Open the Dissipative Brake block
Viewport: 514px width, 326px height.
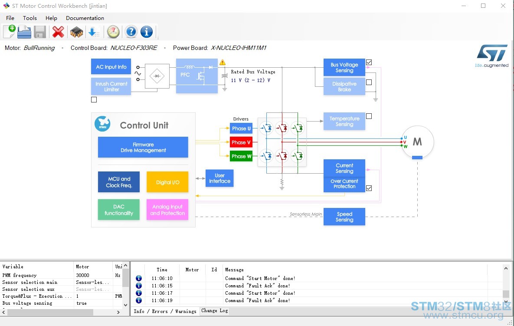click(x=344, y=86)
